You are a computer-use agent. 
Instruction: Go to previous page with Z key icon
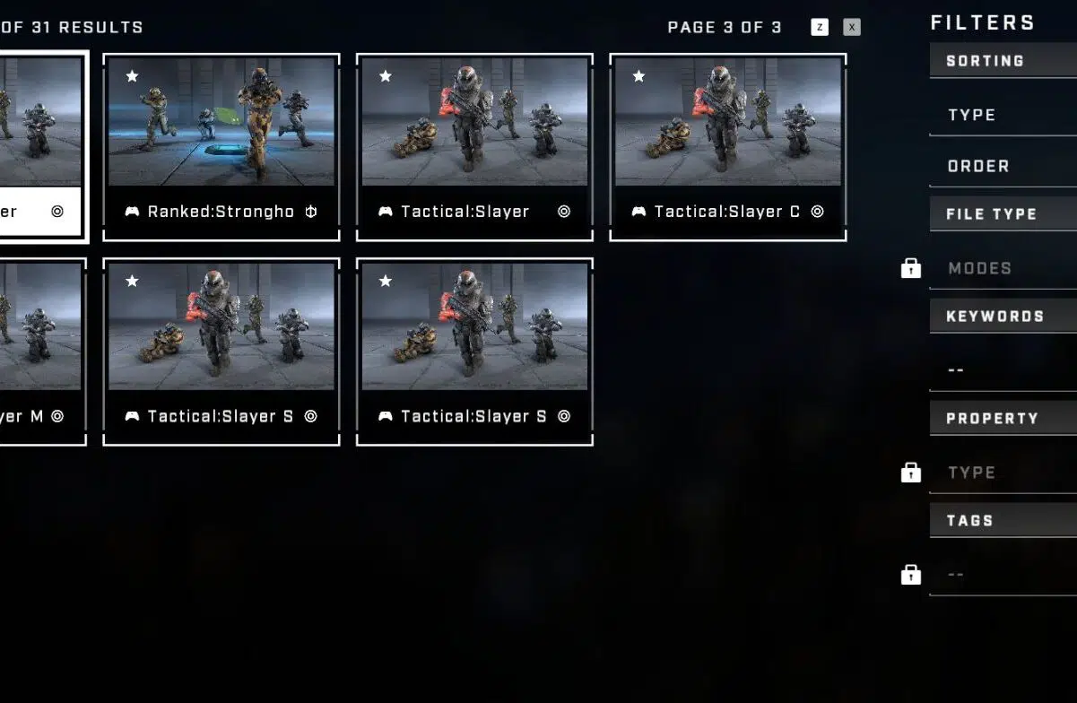pos(820,27)
